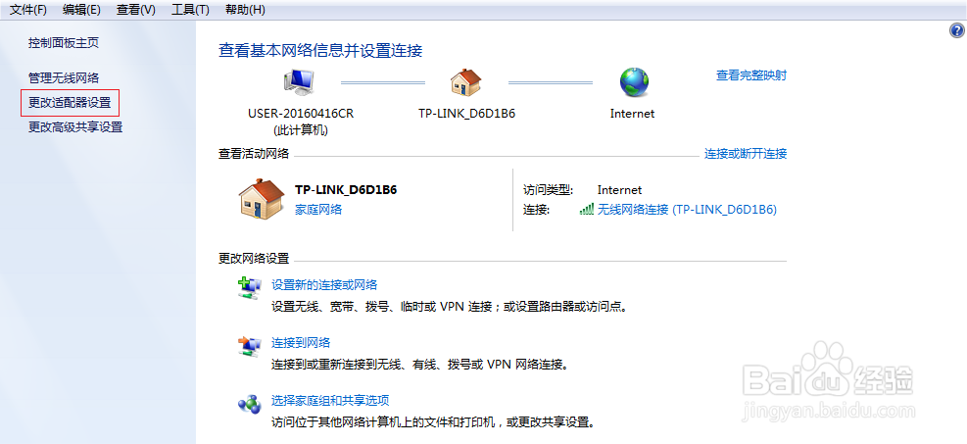Click the 更改网络设置 section label
Viewport: 967px width, 444px height.
(x=254, y=259)
